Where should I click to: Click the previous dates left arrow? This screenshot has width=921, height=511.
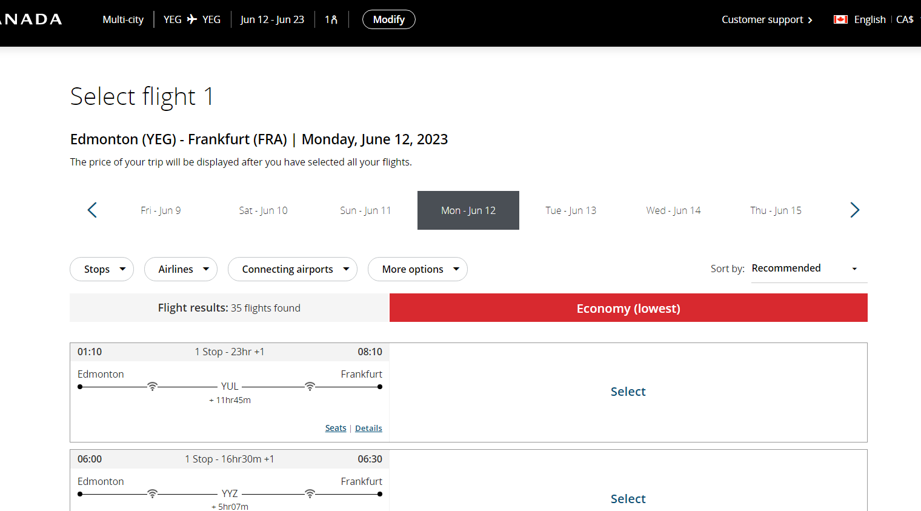pyautogui.click(x=92, y=210)
